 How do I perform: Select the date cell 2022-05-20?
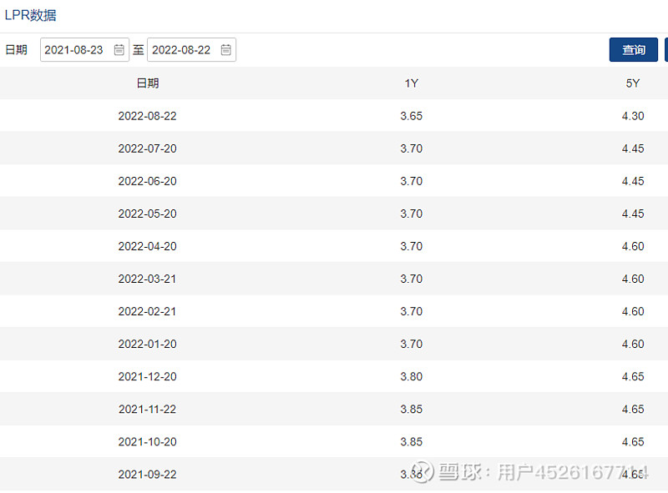pyautogui.click(x=148, y=214)
